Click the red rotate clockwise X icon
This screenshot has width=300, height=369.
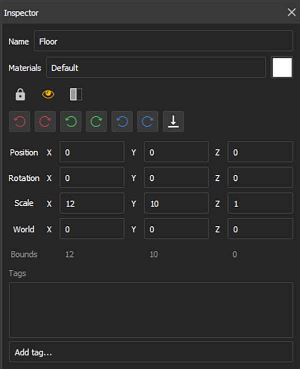click(45, 122)
